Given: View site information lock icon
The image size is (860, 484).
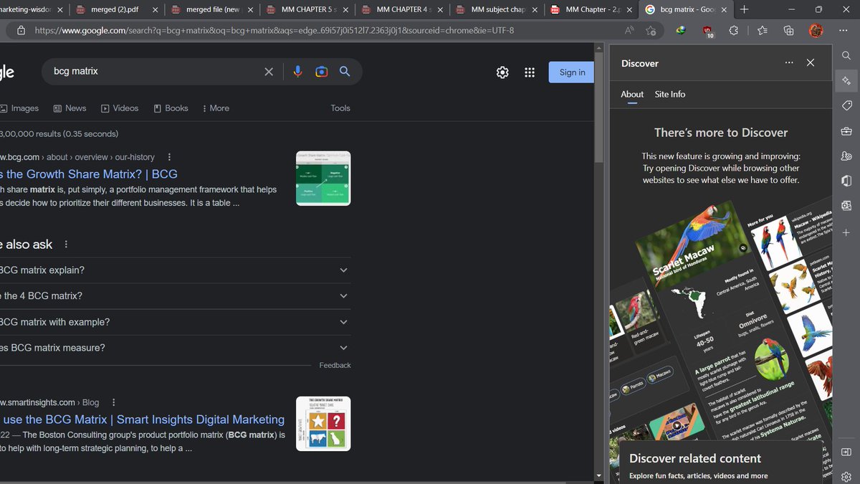Looking at the screenshot, I should 21,31.
